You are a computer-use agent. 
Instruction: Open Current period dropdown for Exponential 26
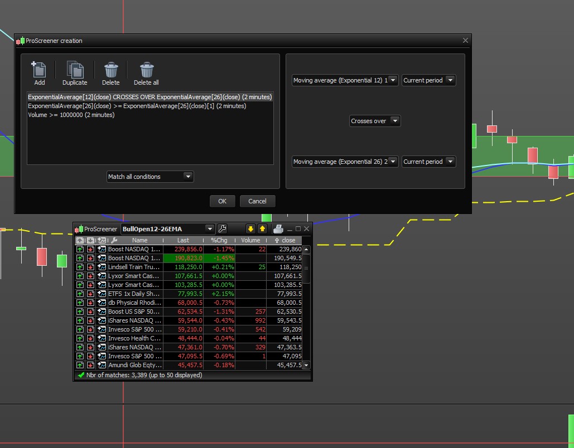[428, 162]
